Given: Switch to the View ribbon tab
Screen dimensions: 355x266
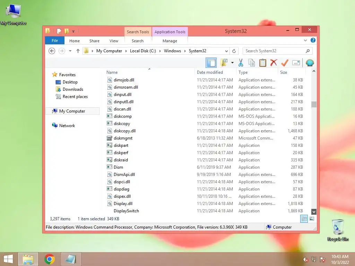Looking at the screenshot, I should pyautogui.click(x=114, y=41).
